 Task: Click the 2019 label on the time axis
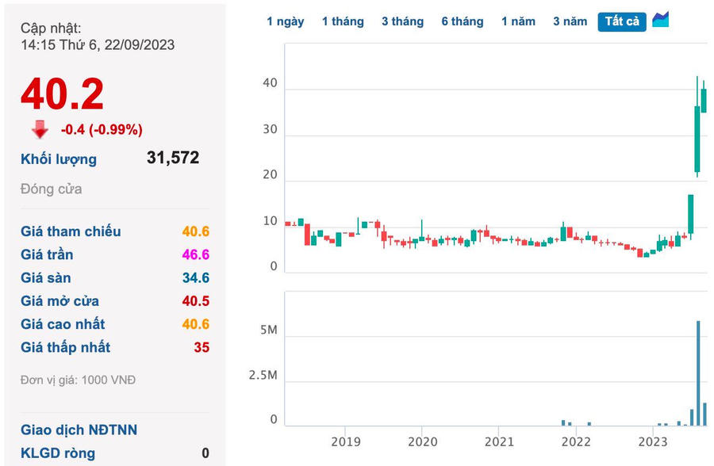point(346,441)
